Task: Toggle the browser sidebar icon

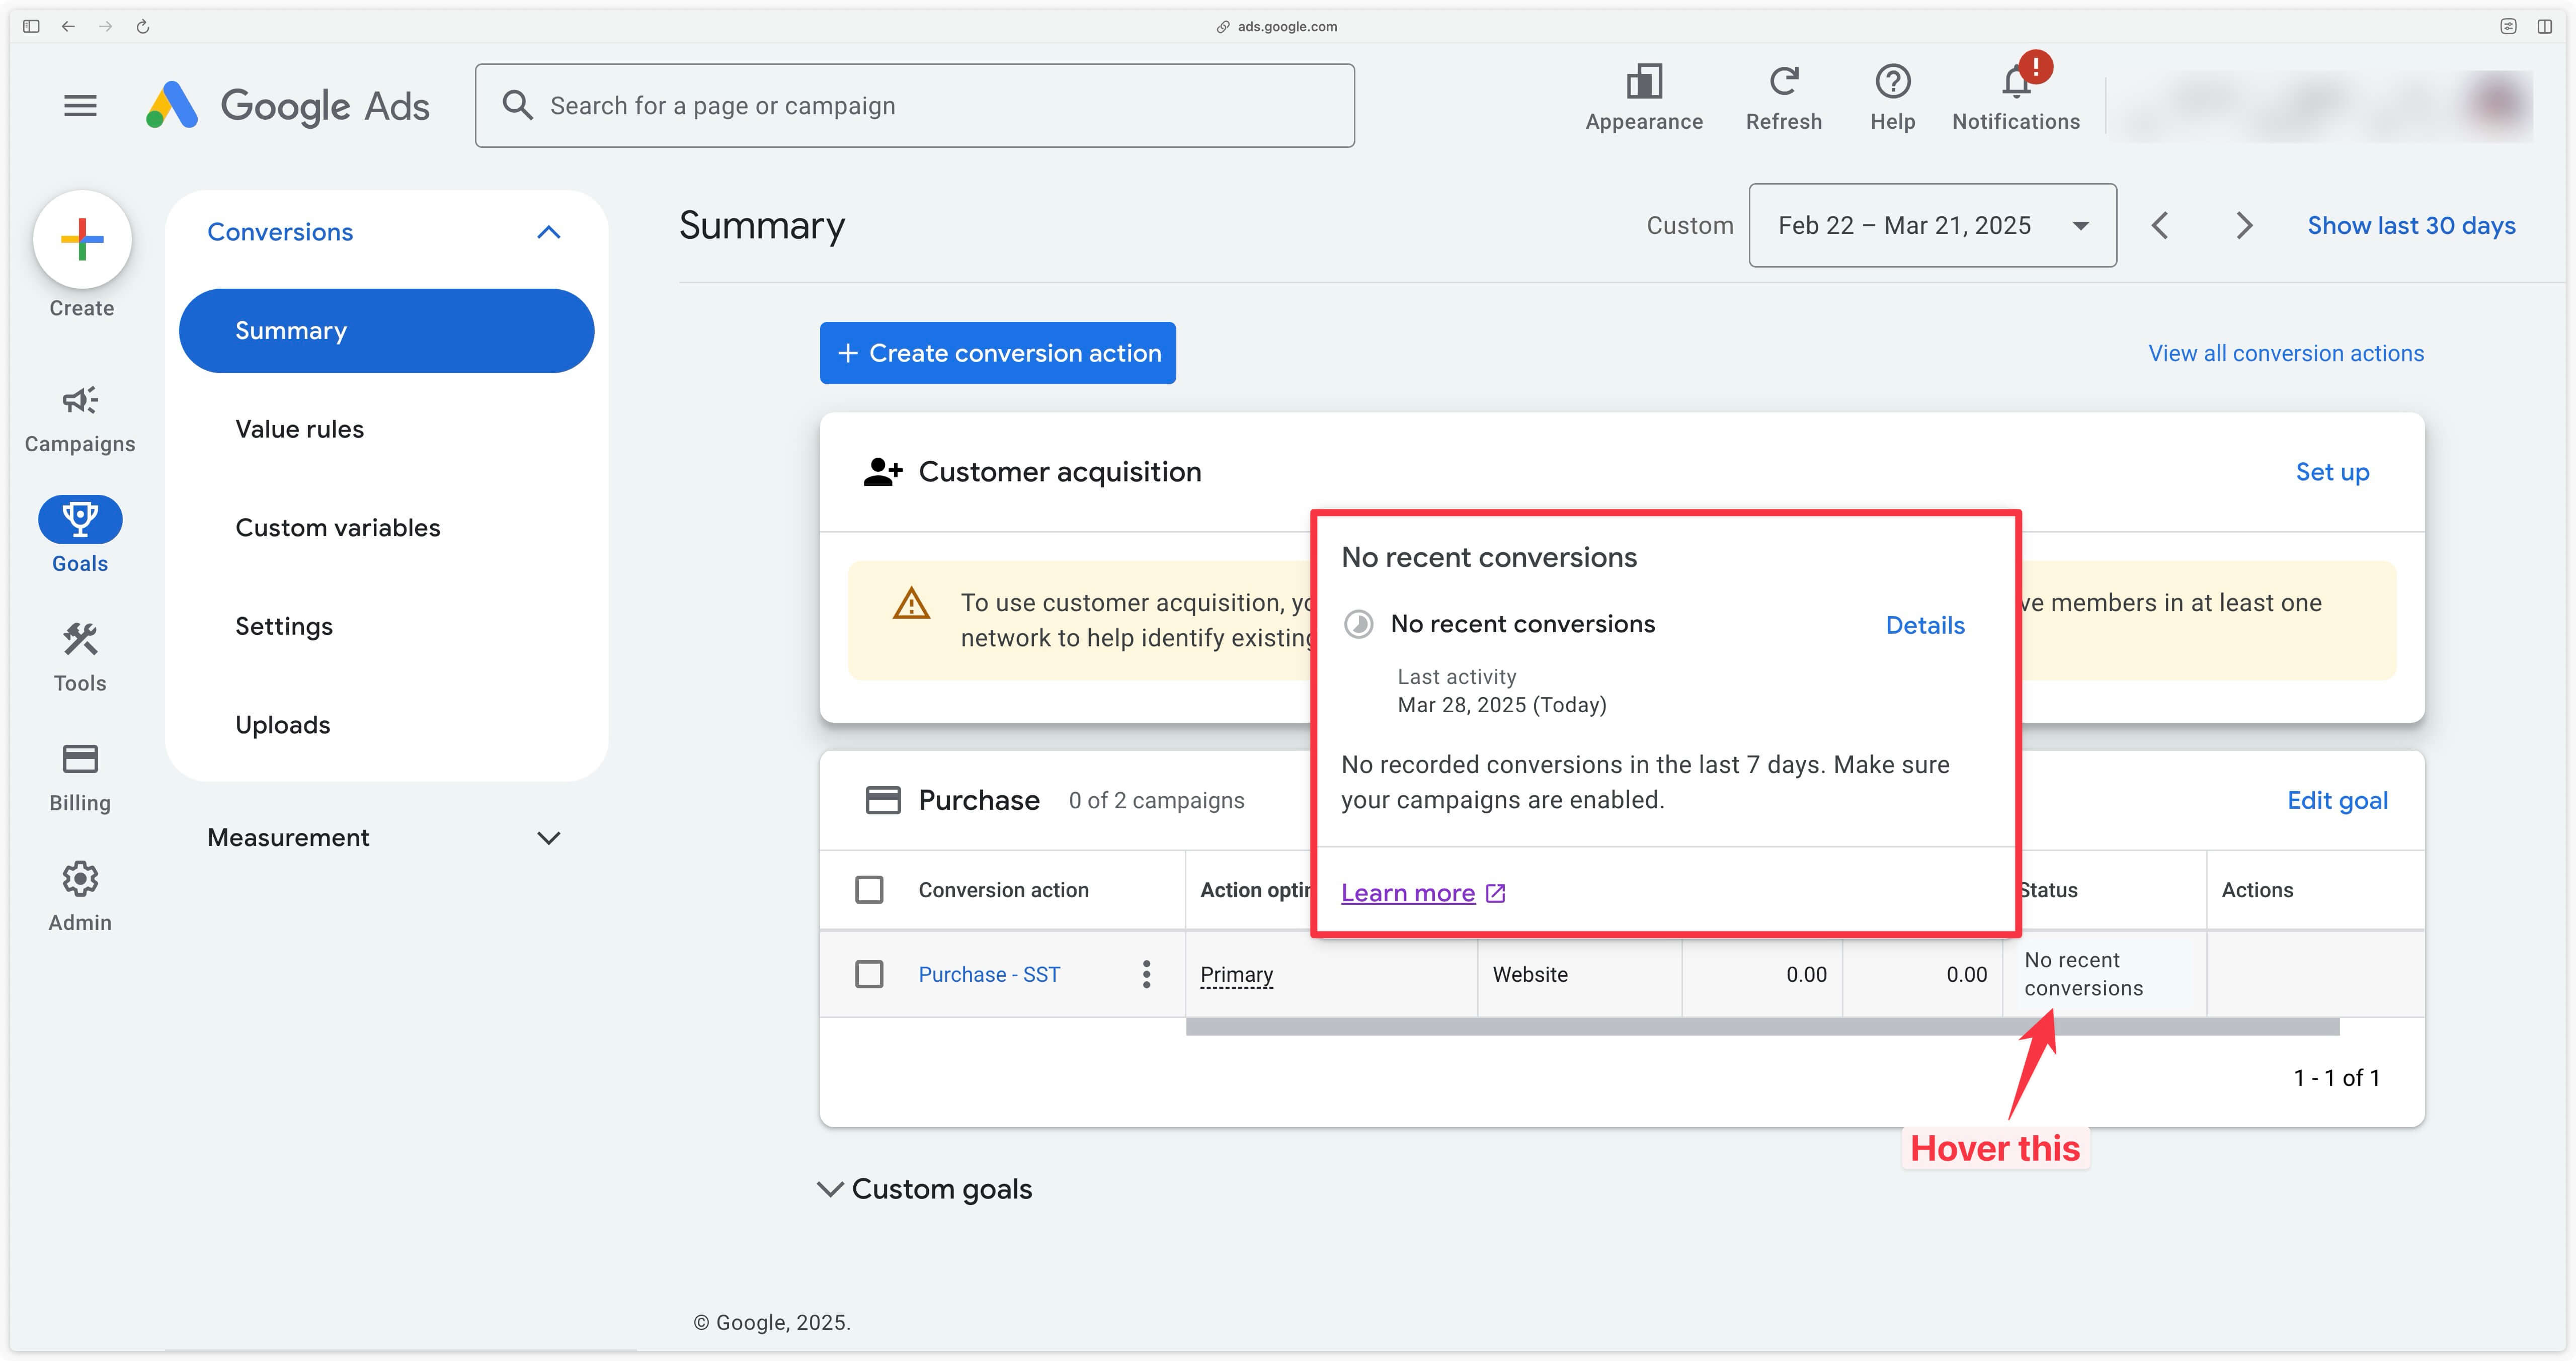Action: [x=31, y=26]
